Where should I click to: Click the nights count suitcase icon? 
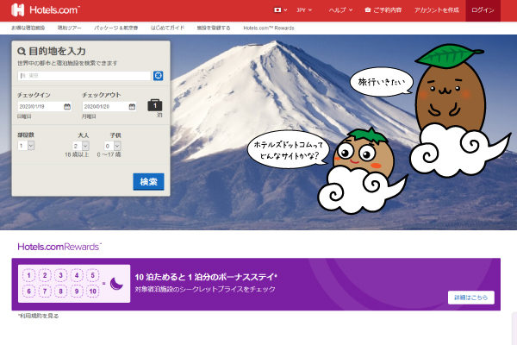pyautogui.click(x=155, y=106)
